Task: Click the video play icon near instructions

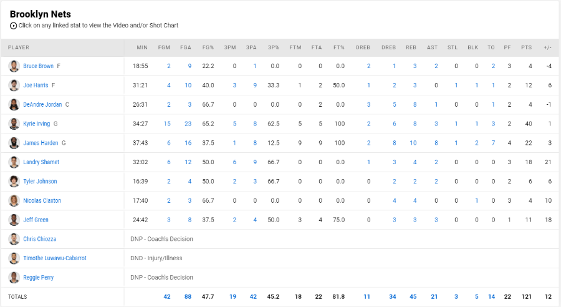Action: [13, 26]
